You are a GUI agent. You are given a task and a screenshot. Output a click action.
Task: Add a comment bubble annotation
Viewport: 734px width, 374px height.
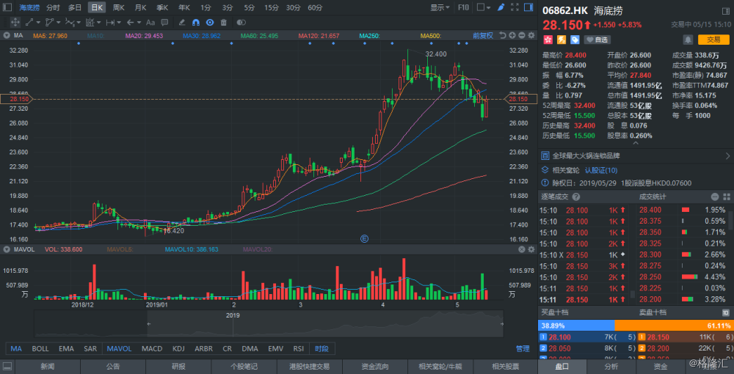(x=164, y=22)
